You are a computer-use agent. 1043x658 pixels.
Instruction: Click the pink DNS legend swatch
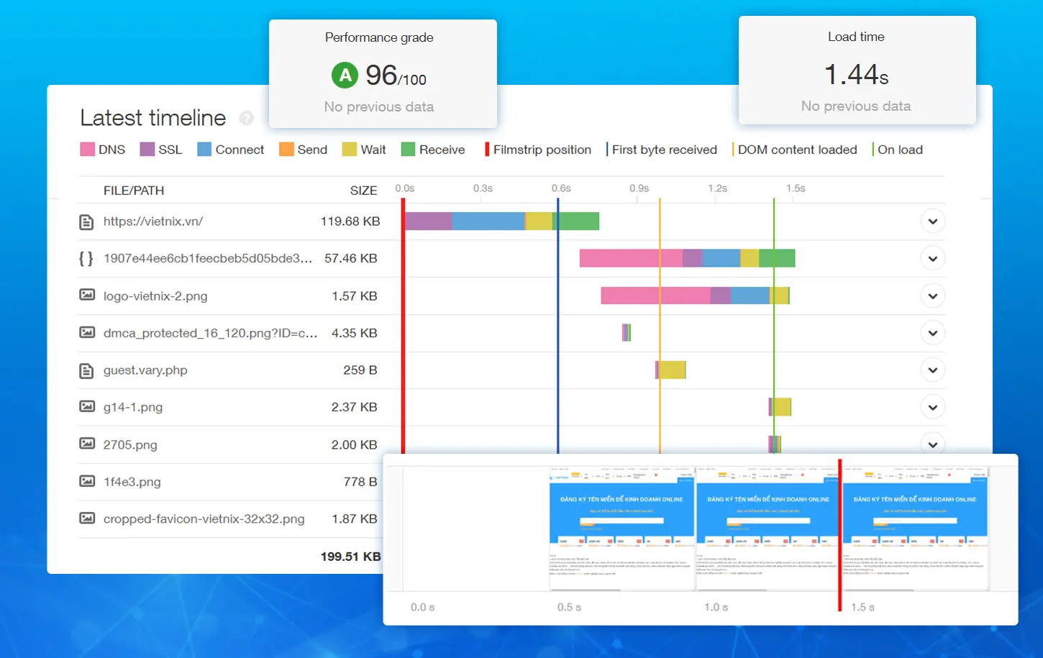[88, 150]
